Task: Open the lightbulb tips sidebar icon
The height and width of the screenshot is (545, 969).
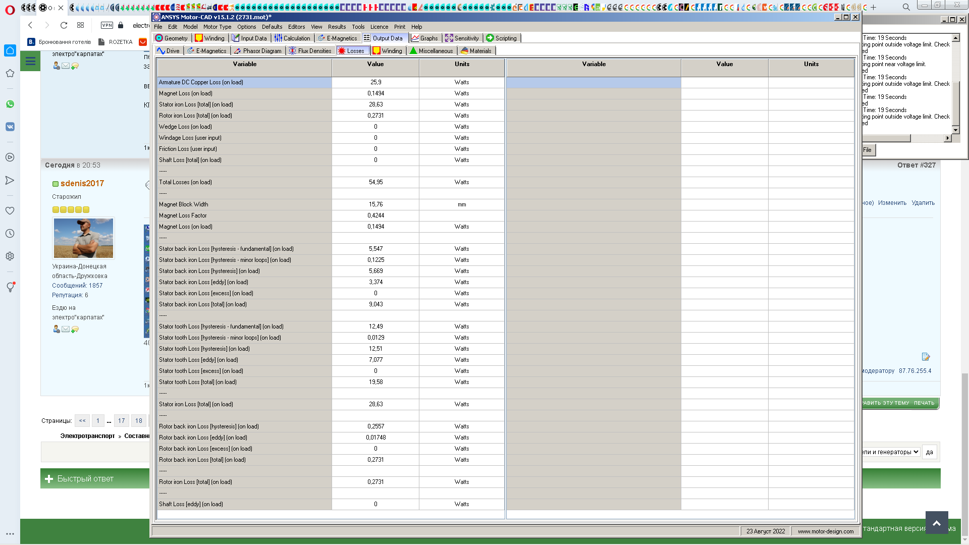Action: pos(10,287)
